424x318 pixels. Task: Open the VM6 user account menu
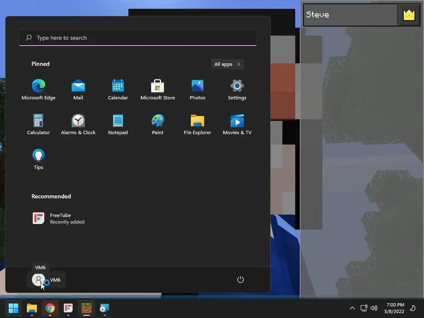[x=46, y=279]
